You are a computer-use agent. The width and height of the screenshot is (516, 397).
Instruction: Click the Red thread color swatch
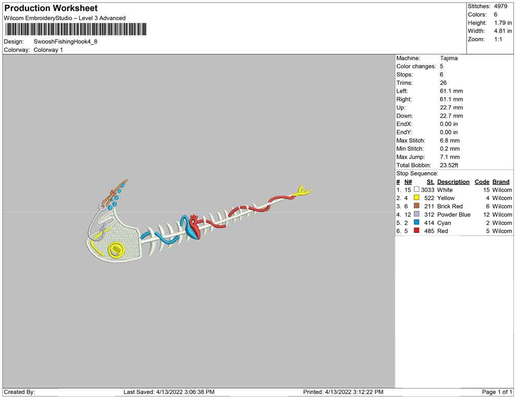click(x=416, y=231)
